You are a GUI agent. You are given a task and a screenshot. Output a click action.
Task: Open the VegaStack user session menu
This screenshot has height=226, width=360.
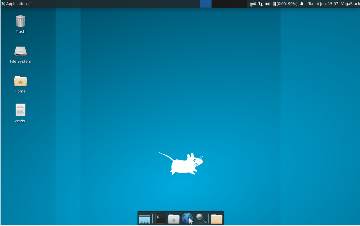pos(350,4)
